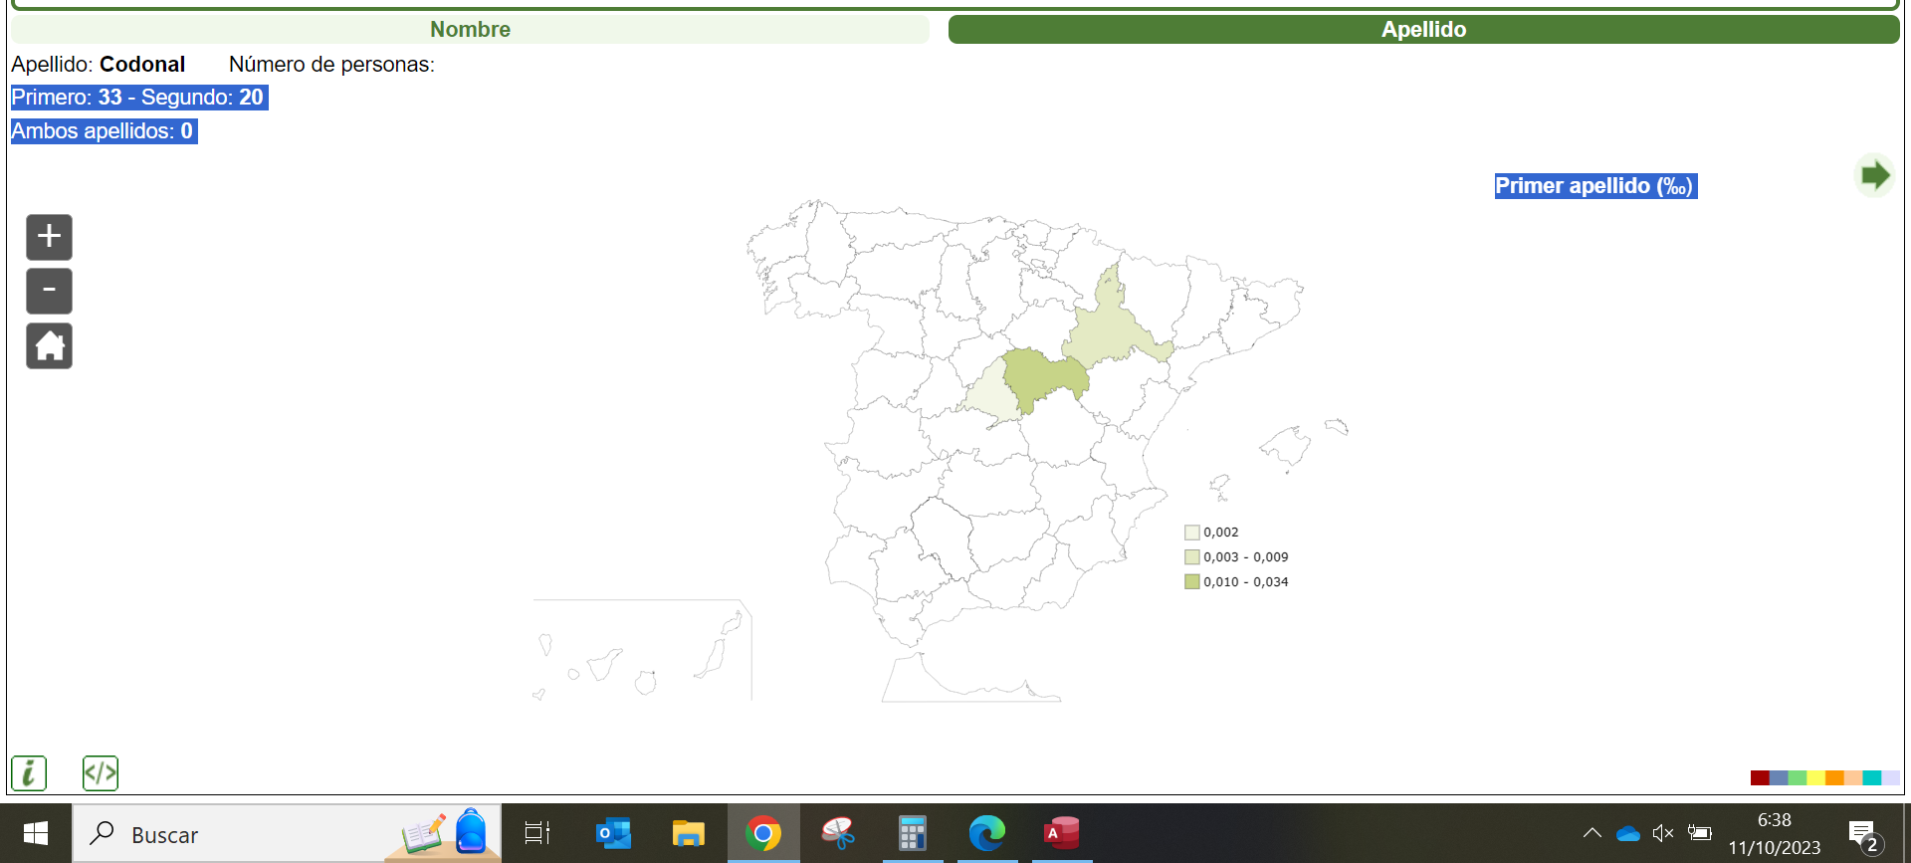Image resolution: width=1911 pixels, height=863 pixels.
Task: Zoom in on the map
Action: 49,237
